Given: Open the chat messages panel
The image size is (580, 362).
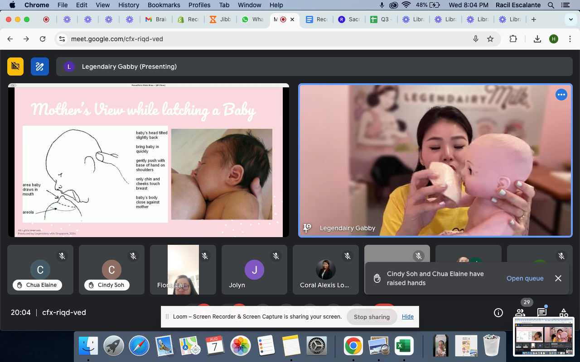Looking at the screenshot, I should [542, 313].
